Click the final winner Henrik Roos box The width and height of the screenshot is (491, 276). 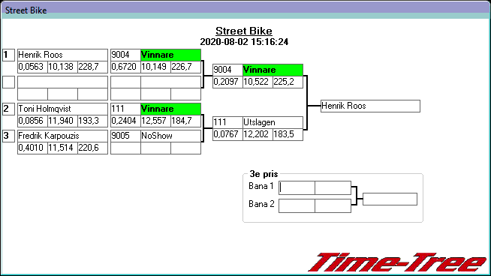click(370, 106)
